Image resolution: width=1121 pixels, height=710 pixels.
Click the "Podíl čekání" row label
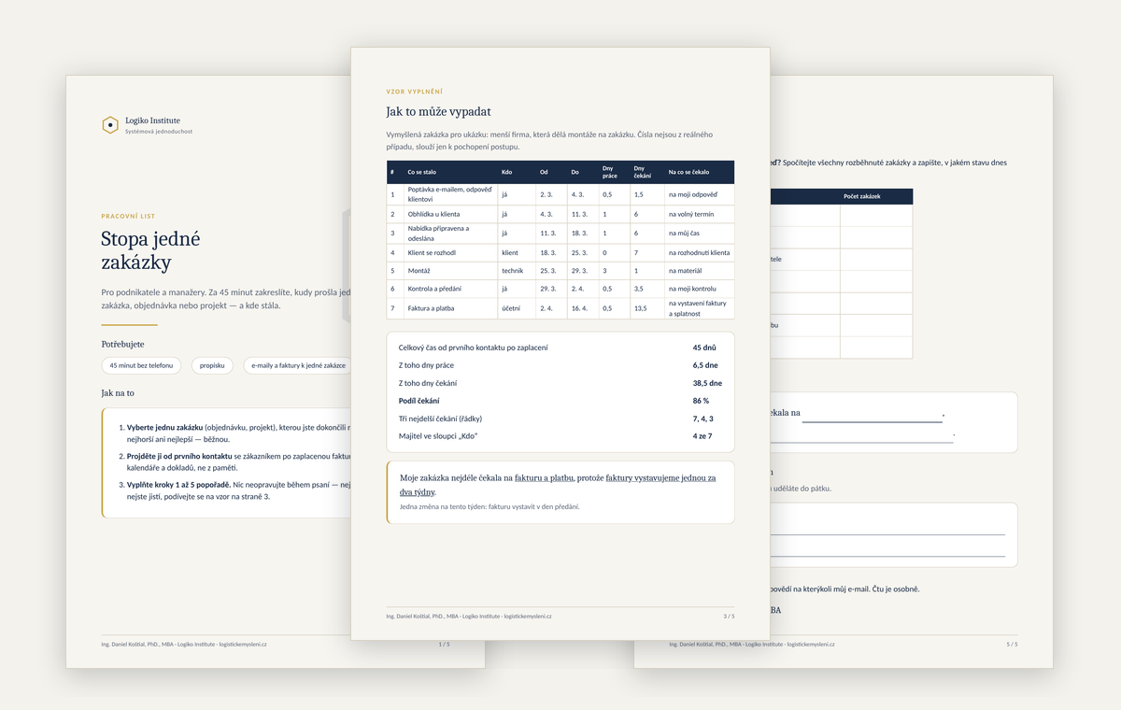pos(418,401)
